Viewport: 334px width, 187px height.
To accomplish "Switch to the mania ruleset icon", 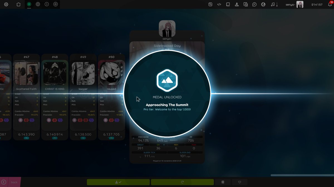I will click(55, 4).
